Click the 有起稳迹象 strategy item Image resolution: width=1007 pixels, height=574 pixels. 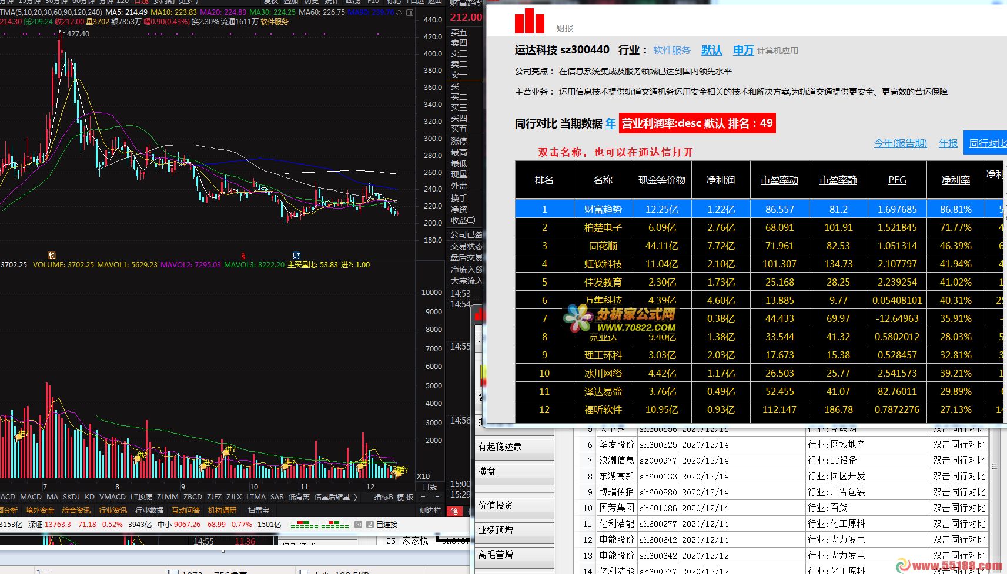coord(514,447)
